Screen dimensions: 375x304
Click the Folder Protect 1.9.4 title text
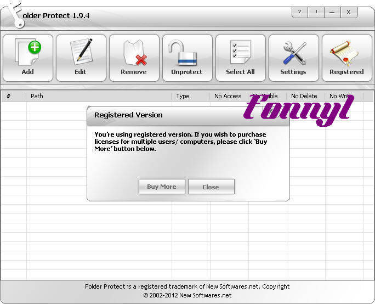56,16
